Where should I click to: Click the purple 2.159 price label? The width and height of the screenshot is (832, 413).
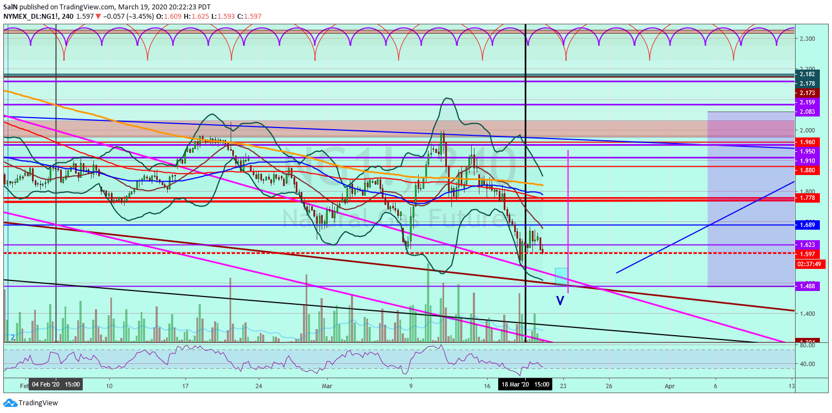click(807, 103)
